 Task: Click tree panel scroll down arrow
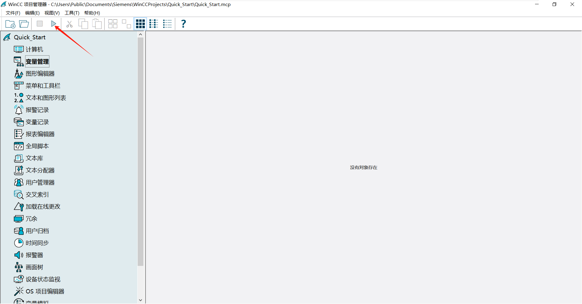pyautogui.click(x=140, y=300)
